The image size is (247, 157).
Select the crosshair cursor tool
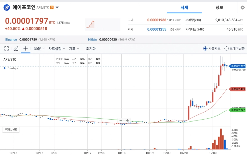click(26, 49)
